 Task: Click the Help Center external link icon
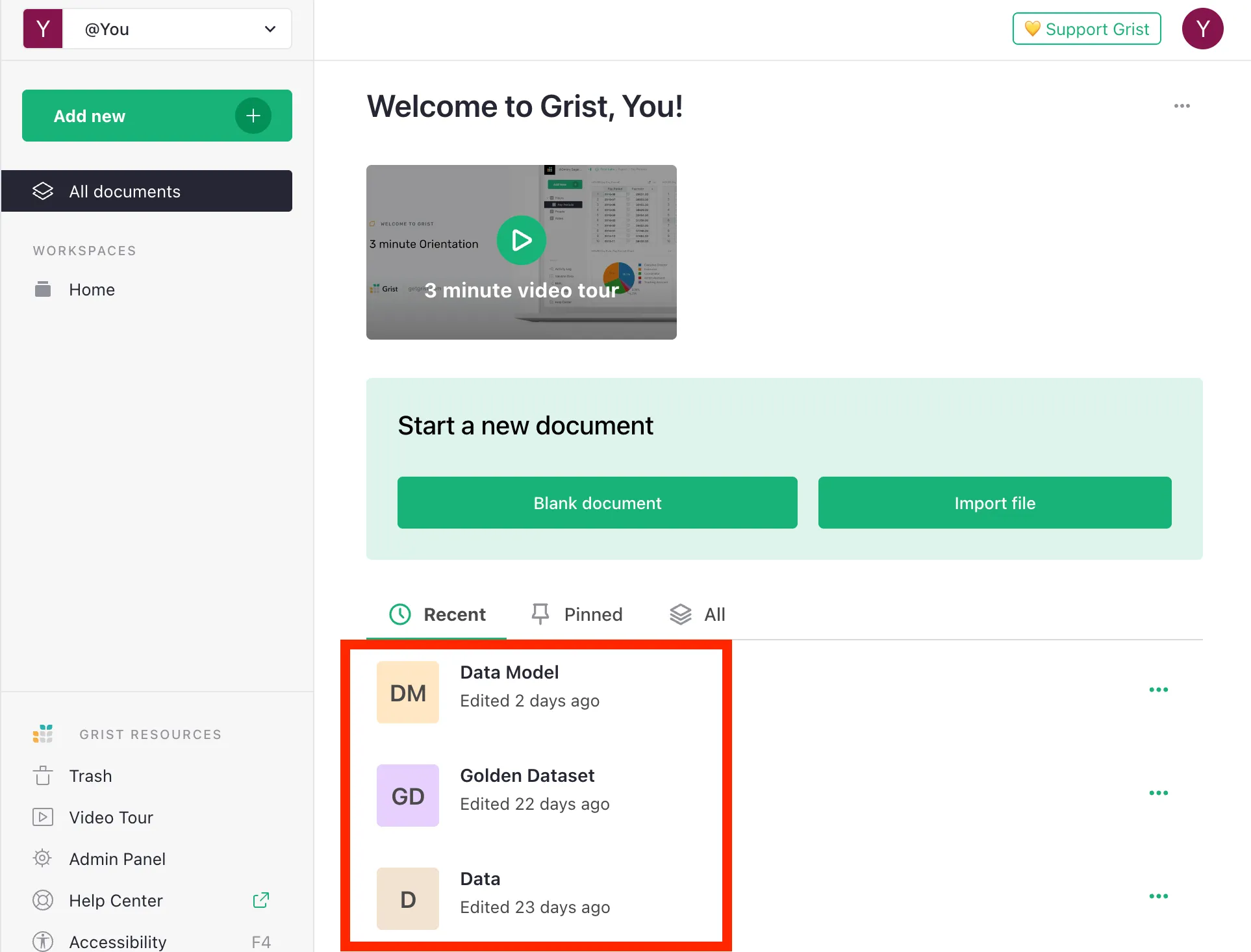[x=260, y=900]
